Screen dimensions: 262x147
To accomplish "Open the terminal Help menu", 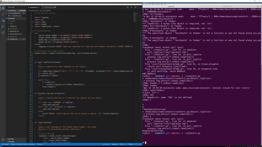I will (165, 4).
